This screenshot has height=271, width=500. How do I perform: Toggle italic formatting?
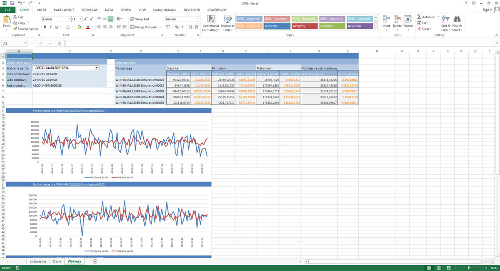(x=50, y=26)
